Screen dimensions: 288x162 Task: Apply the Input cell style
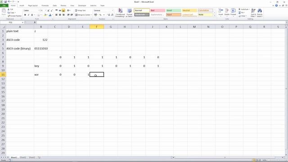[x=174, y=14]
